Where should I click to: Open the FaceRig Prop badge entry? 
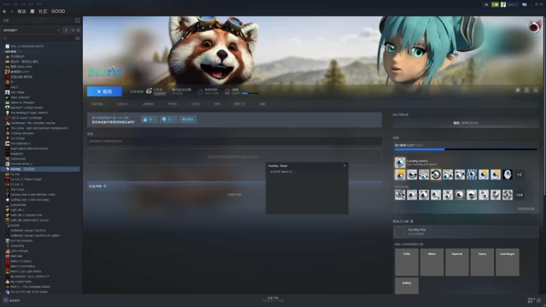(465, 231)
